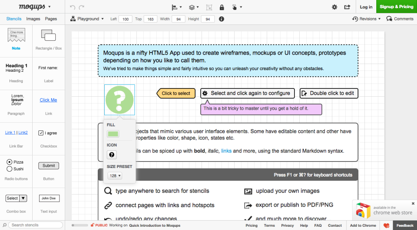Open the align objects tool
Screen dimensions: 417x230
click(x=177, y=7)
